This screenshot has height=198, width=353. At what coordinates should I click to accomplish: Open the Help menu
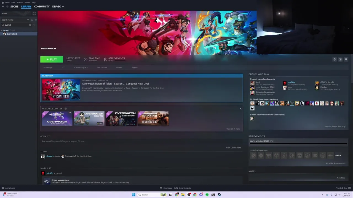click(x=34, y=2)
